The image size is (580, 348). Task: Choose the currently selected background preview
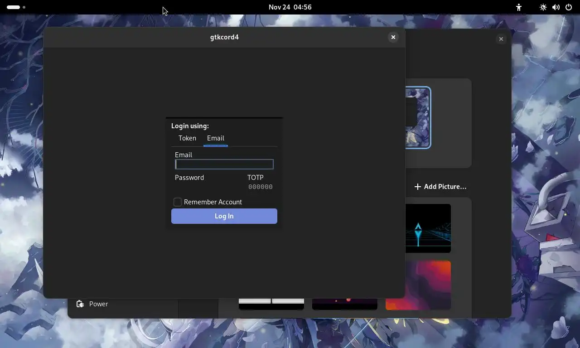(417, 118)
